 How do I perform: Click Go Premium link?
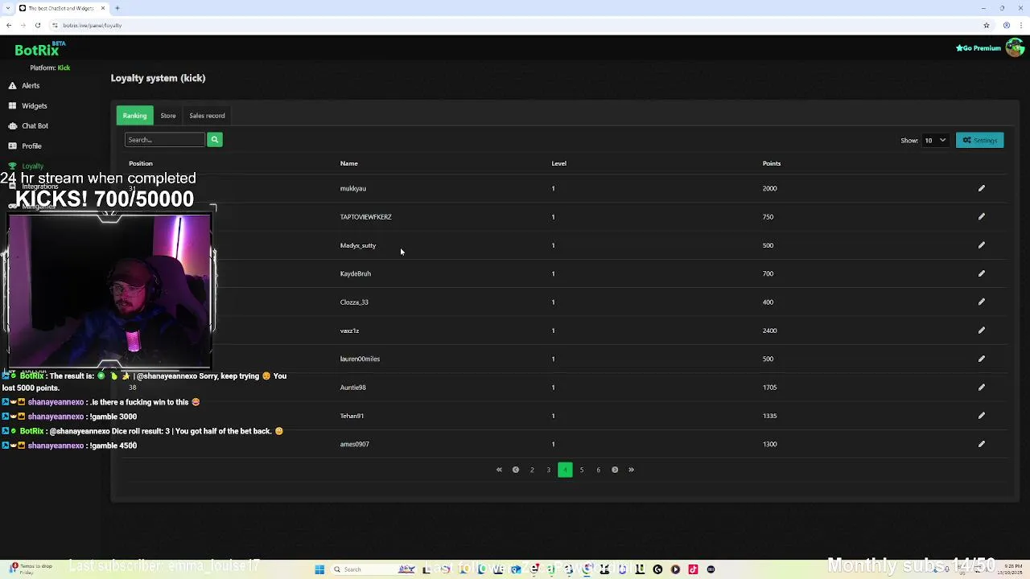pos(978,48)
